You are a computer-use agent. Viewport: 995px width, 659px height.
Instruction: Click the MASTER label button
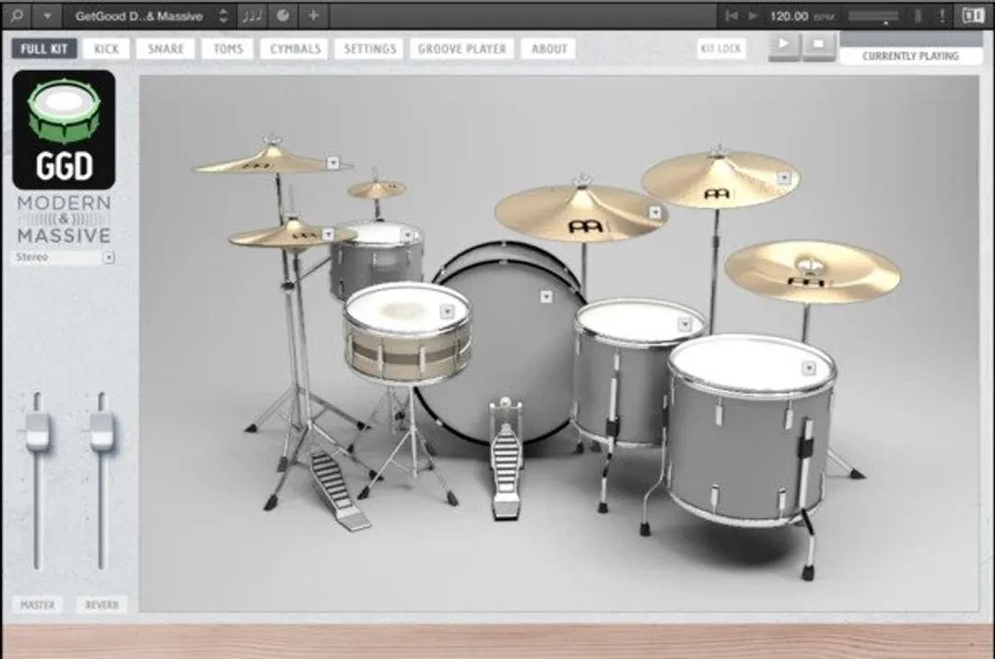38,605
